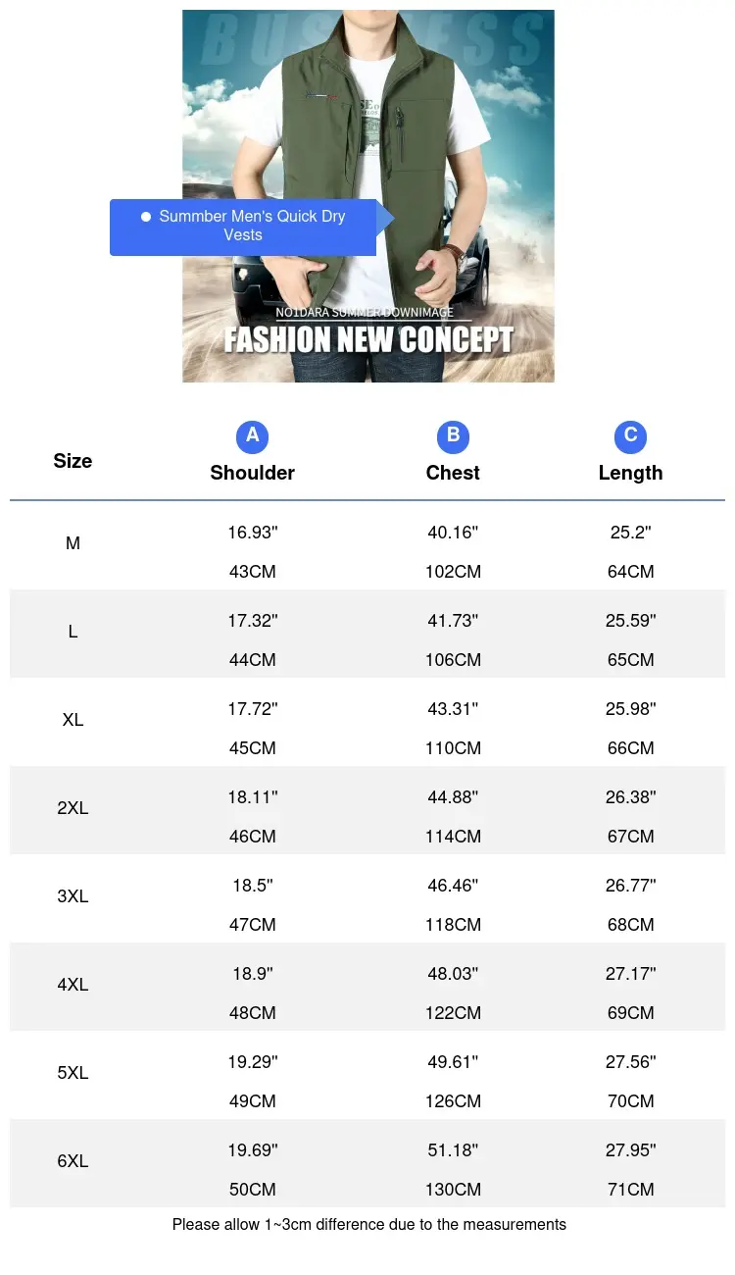Click the 2XL size row label
The width and height of the screenshot is (735, 1275).
click(x=73, y=808)
